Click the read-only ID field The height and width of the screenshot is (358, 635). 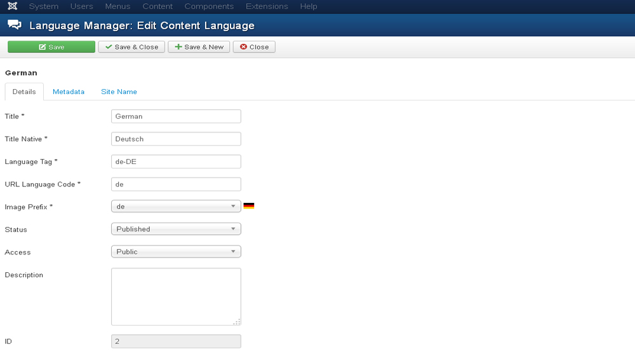click(x=176, y=341)
